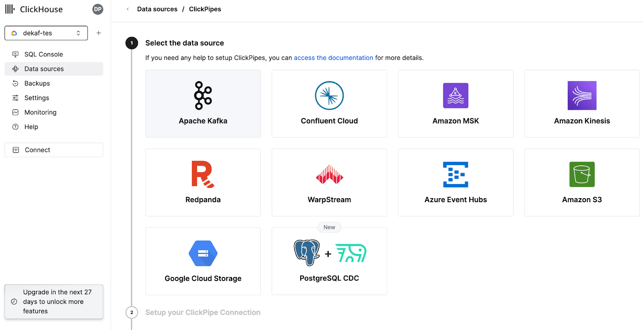Select the WarpStream icon
This screenshot has width=643, height=330.
[329, 174]
